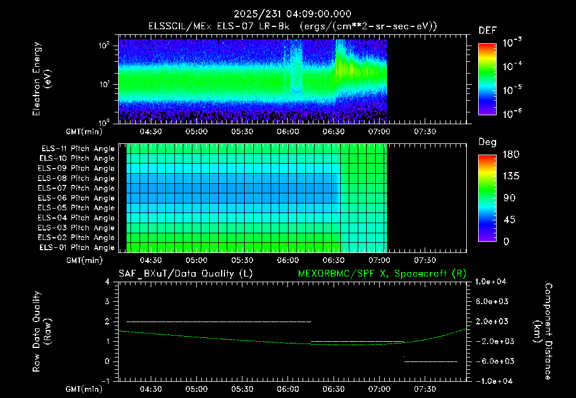Click the ELS-11 Pitch Angle row label
This screenshot has height=398, width=576.
click(x=78, y=149)
